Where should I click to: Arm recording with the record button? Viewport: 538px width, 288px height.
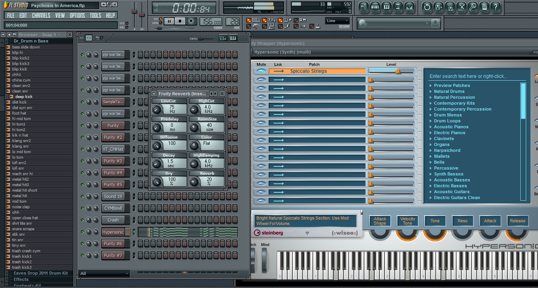(x=191, y=21)
